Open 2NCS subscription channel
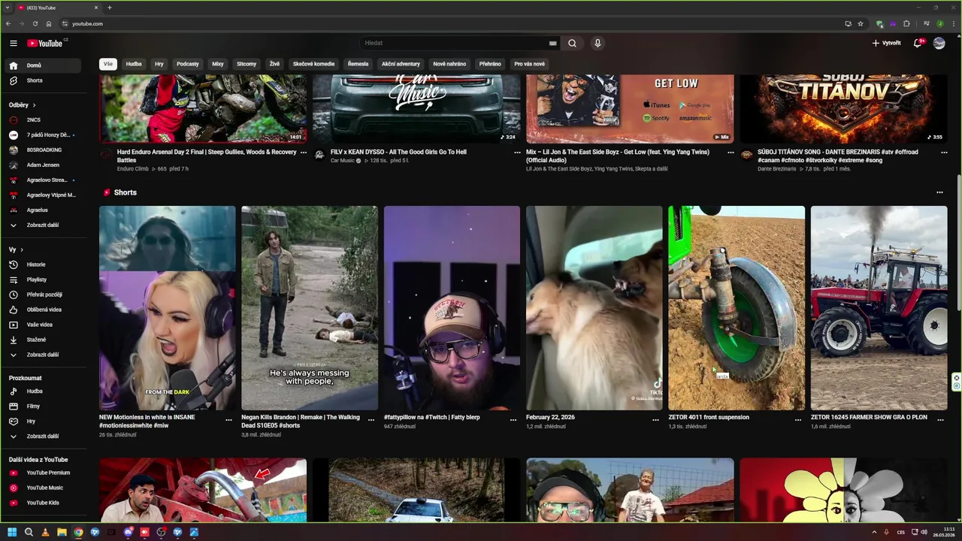 click(42, 120)
